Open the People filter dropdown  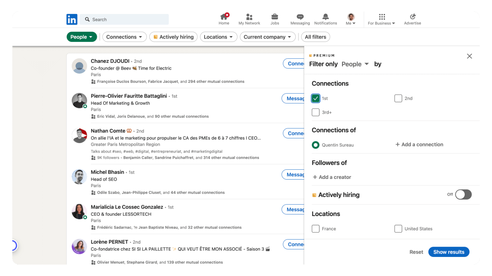pyautogui.click(x=82, y=37)
